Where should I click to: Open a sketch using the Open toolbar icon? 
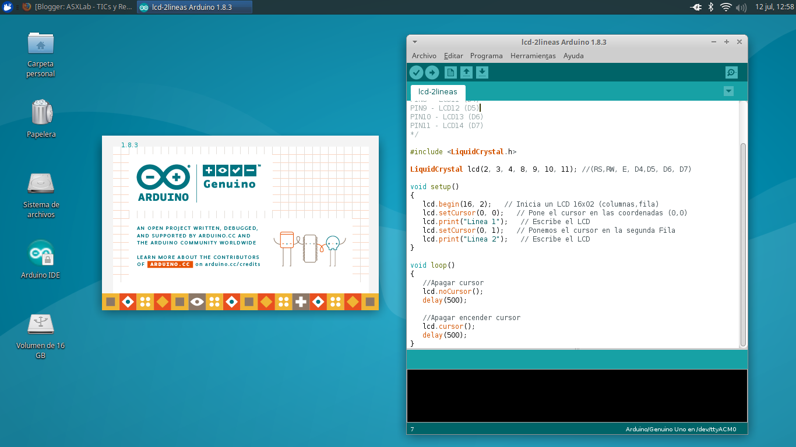click(466, 72)
